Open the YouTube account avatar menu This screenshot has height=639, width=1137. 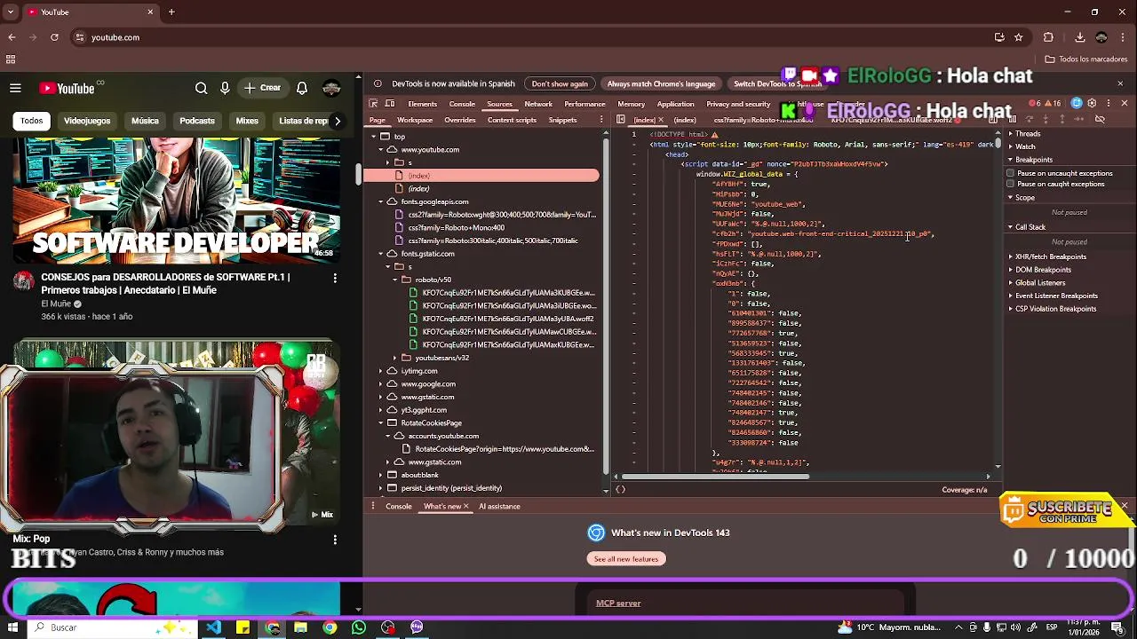tap(331, 88)
